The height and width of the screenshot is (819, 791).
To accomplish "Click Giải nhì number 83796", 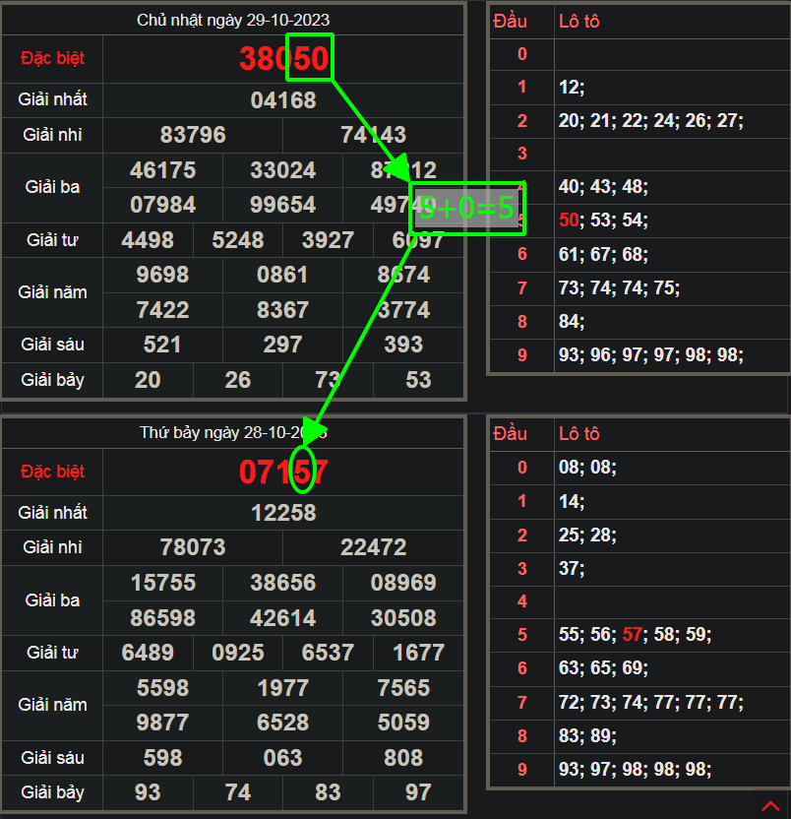I will 193,135.
